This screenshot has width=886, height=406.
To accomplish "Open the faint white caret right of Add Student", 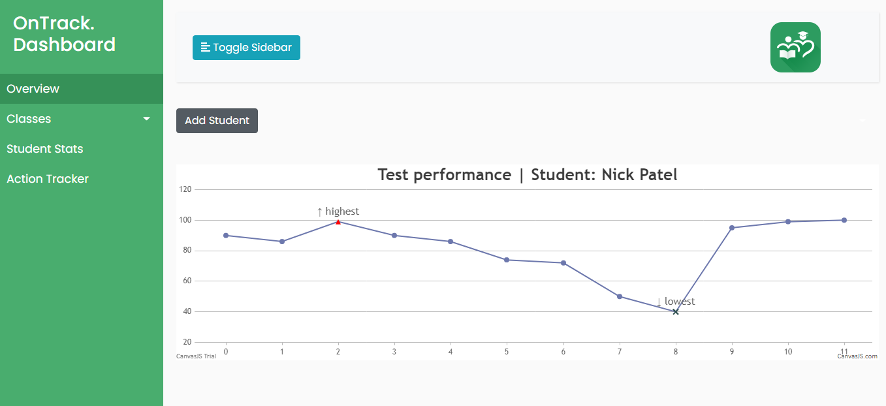I will 864,121.
